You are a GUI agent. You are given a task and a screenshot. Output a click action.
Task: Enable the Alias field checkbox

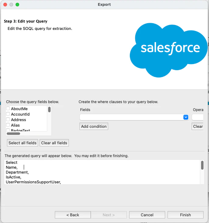click(x=8, y=125)
